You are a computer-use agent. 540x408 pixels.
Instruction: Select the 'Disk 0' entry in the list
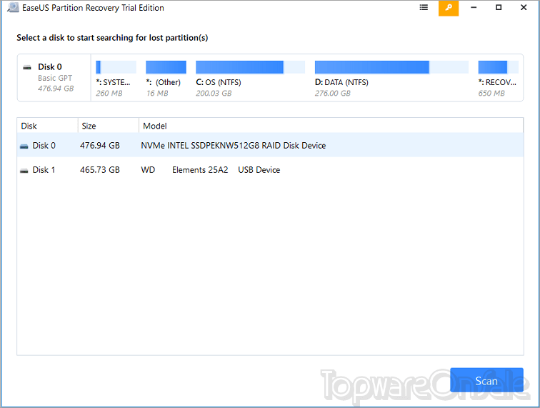click(x=270, y=146)
